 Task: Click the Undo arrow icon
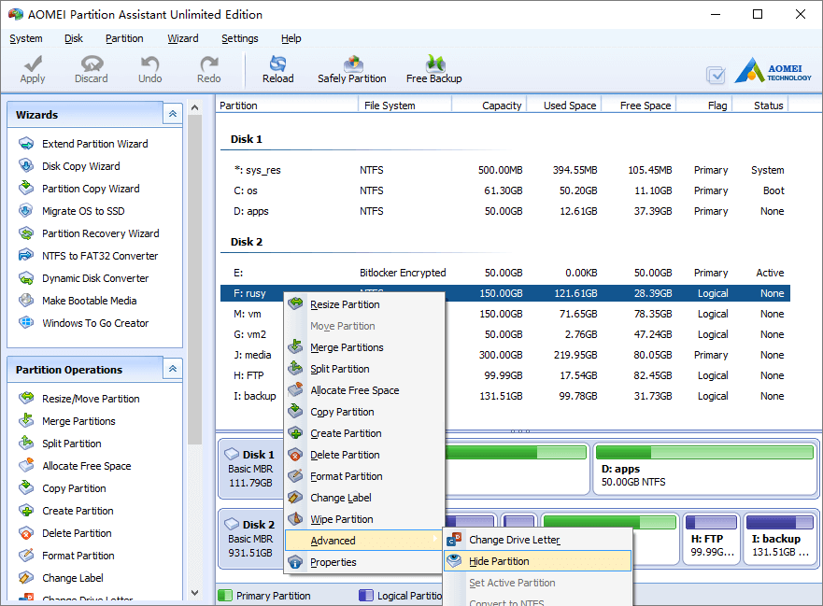click(x=150, y=63)
